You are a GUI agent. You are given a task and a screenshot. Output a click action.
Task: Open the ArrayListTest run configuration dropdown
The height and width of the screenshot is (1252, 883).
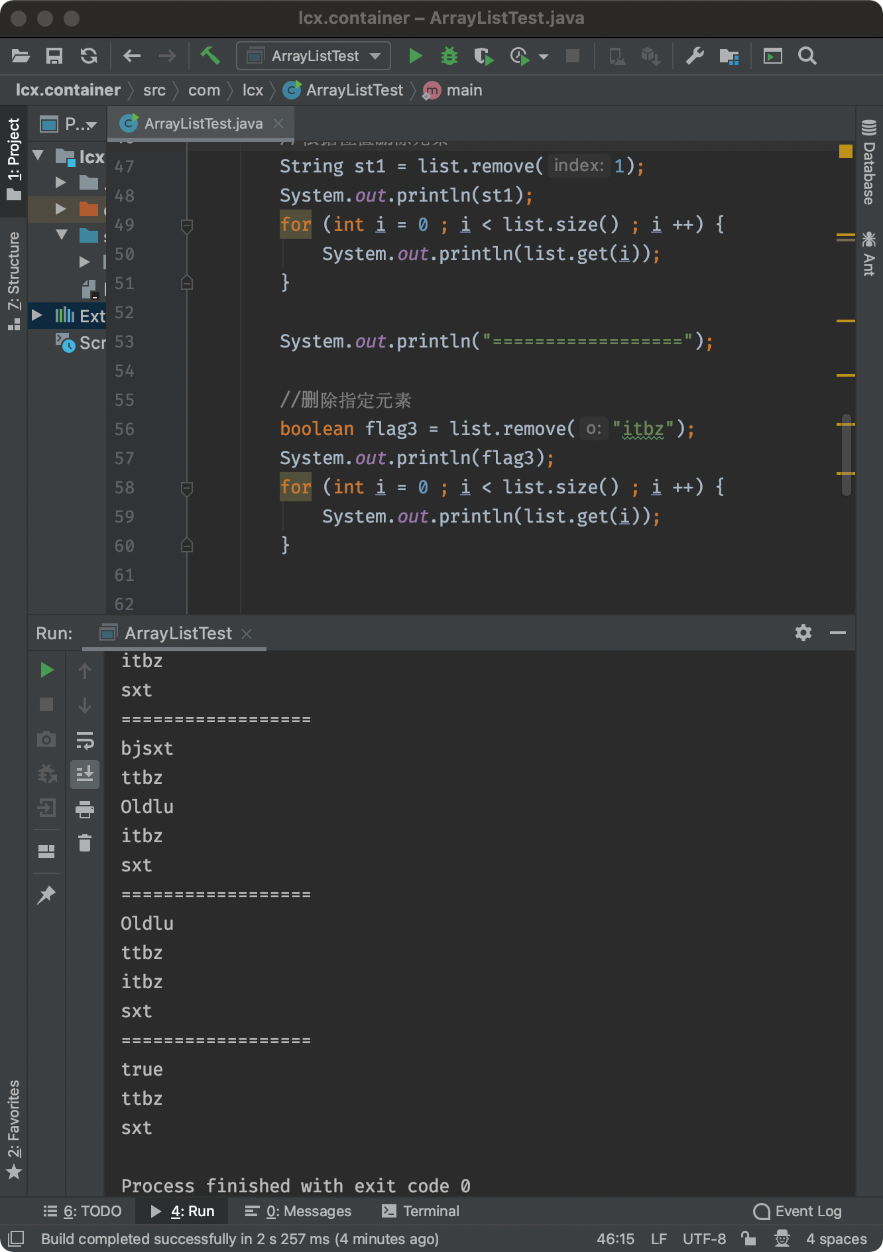point(314,56)
